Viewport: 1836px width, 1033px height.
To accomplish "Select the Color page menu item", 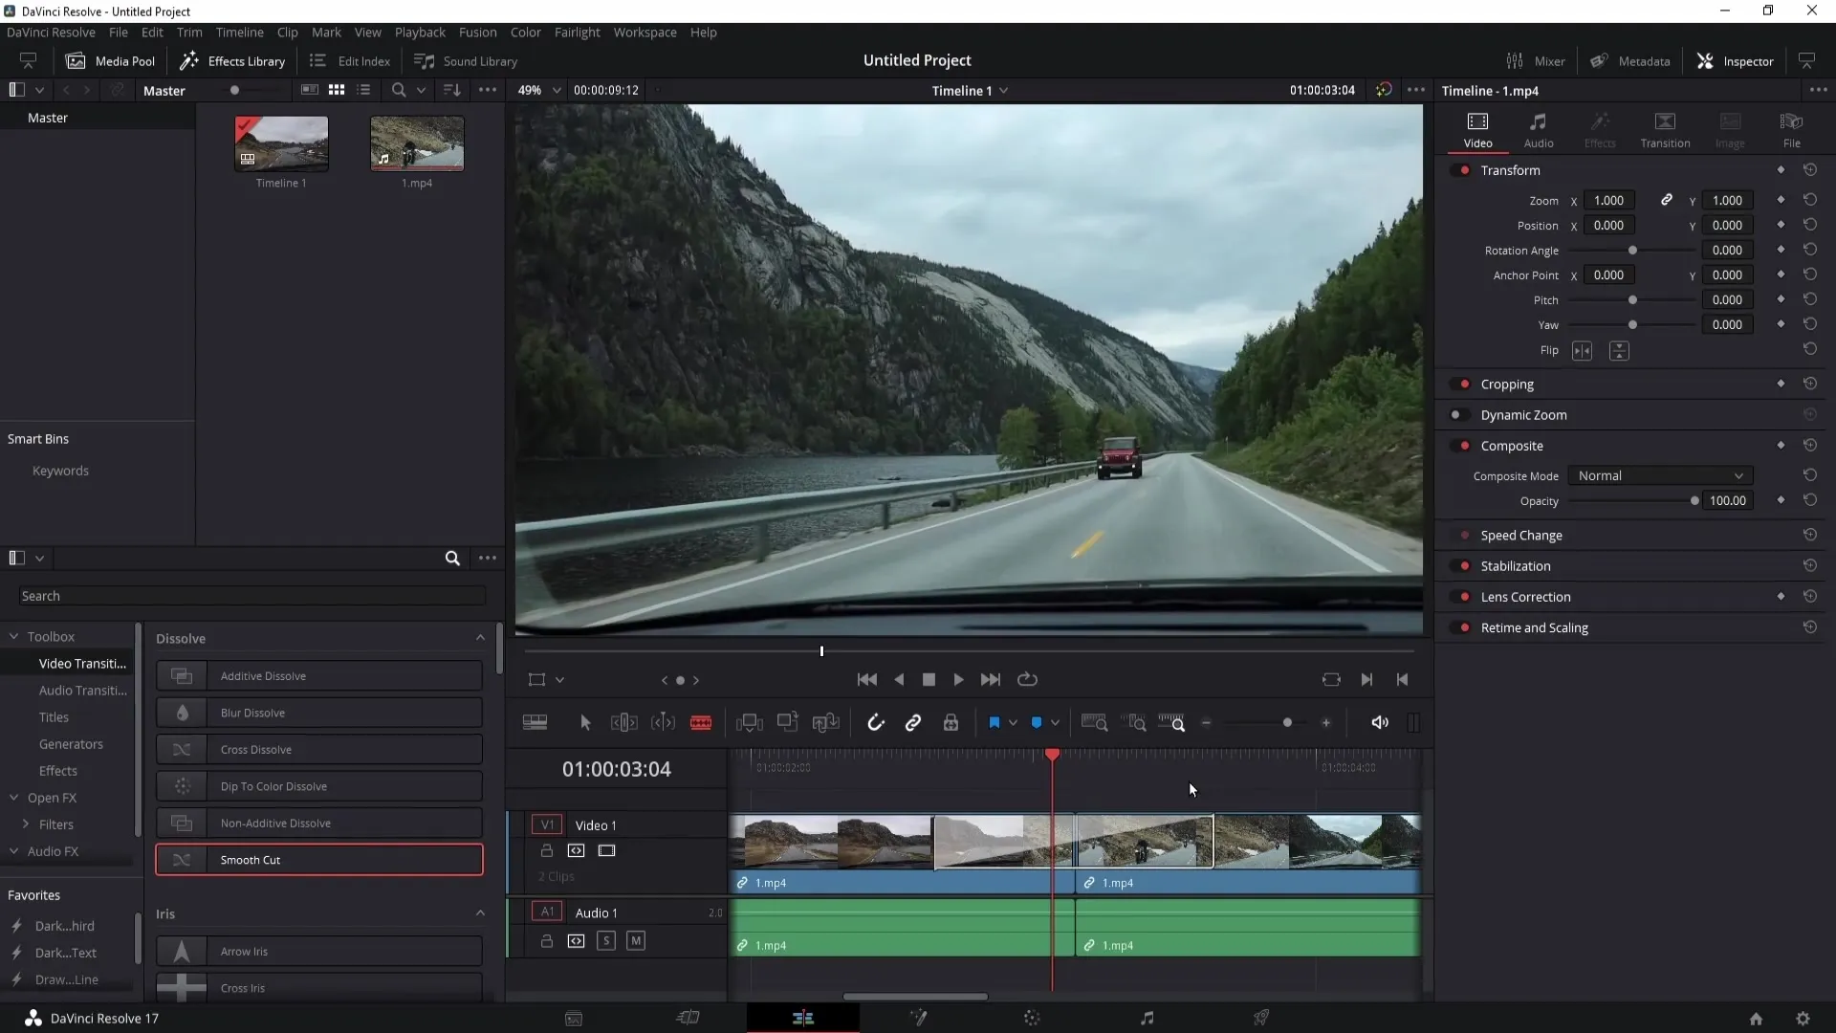I will click(x=1032, y=1018).
